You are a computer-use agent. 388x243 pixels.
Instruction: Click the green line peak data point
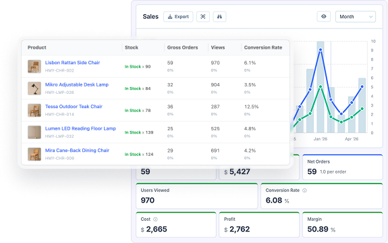[321, 86]
